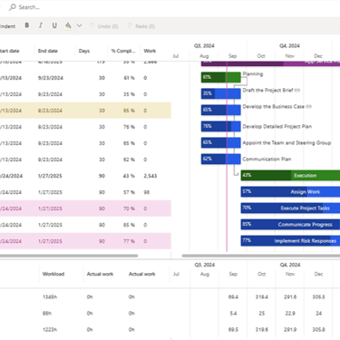
Task: Click the Workload column header
Action: coord(53,274)
